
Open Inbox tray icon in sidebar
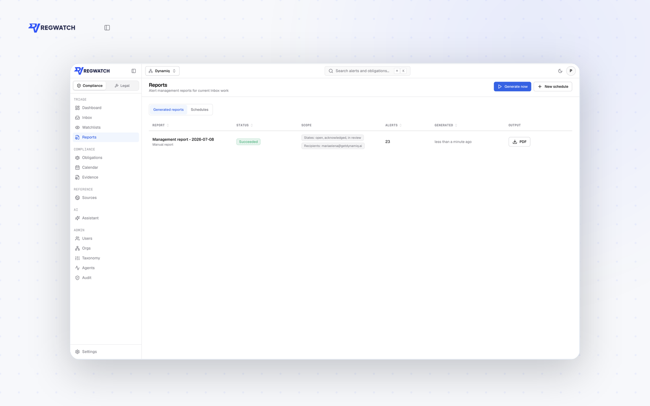[x=77, y=118]
